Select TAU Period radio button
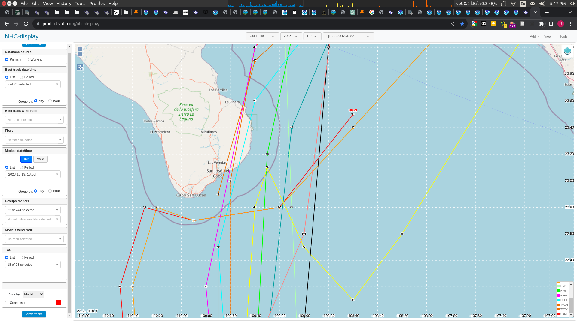577x324 pixels. point(21,258)
